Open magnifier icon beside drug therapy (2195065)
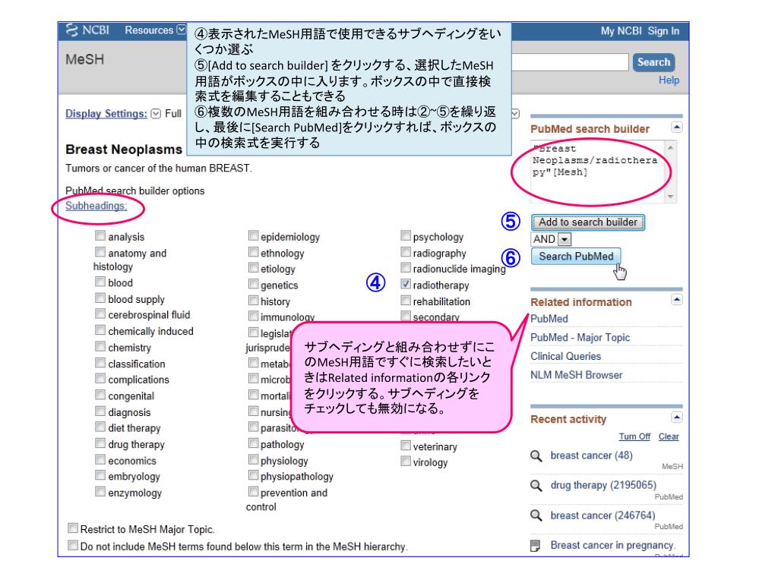The width and height of the screenshot is (778, 583). pos(536,485)
